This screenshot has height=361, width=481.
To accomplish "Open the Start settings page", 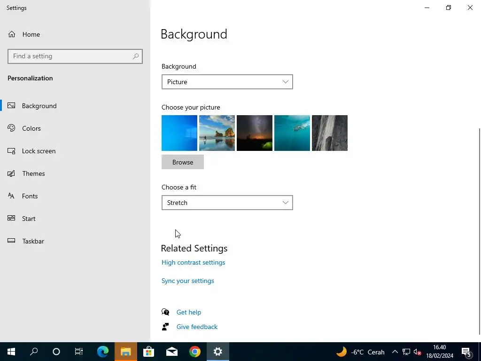I will (x=75, y=219).
